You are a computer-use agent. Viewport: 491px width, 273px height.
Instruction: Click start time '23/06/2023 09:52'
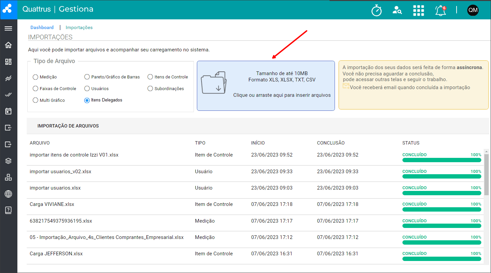272,155
